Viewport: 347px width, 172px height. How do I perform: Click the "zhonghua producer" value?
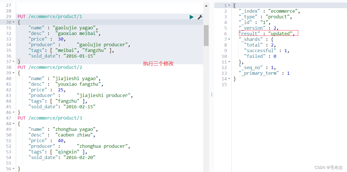pos(103,146)
